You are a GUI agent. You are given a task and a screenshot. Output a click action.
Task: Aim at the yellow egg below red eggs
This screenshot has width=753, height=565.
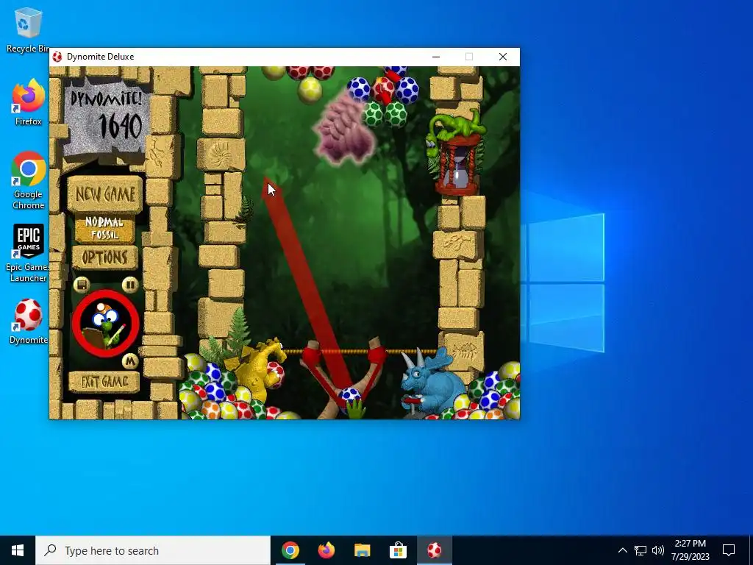(310, 90)
